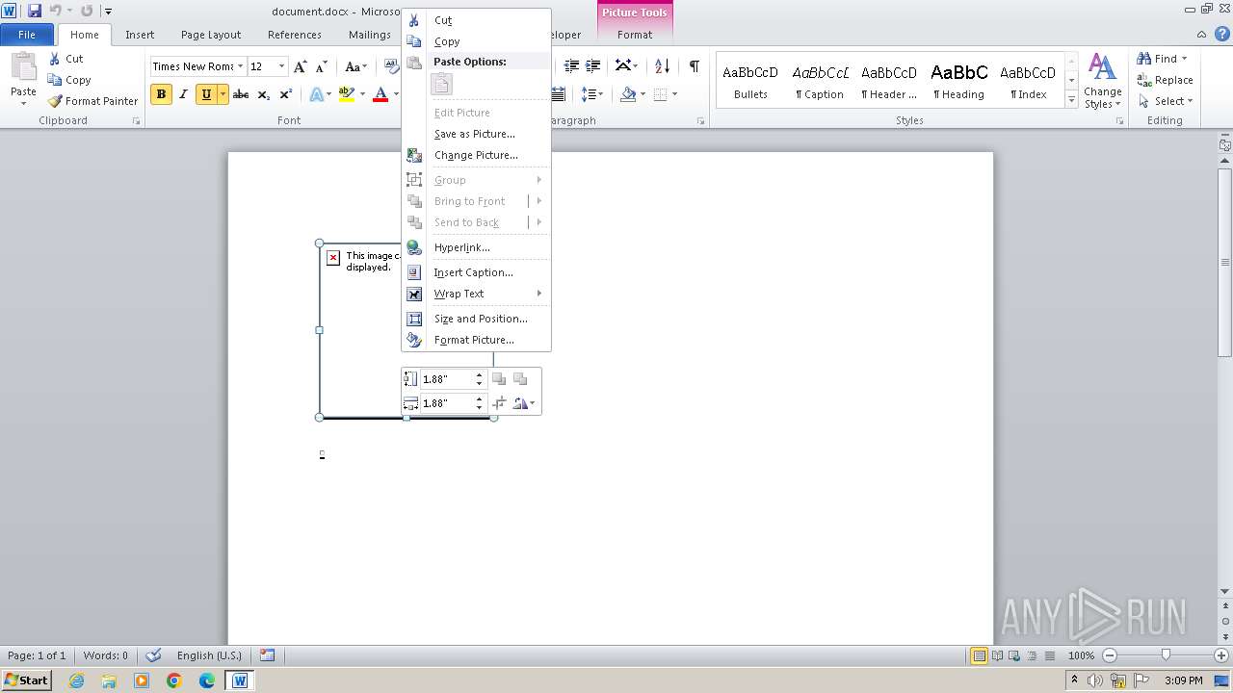The width and height of the screenshot is (1233, 693).
Task: Toggle Show/Hide paragraph marks
Action: (x=694, y=66)
